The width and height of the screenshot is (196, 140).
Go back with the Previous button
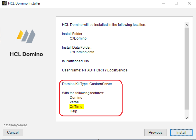(x=155, y=132)
